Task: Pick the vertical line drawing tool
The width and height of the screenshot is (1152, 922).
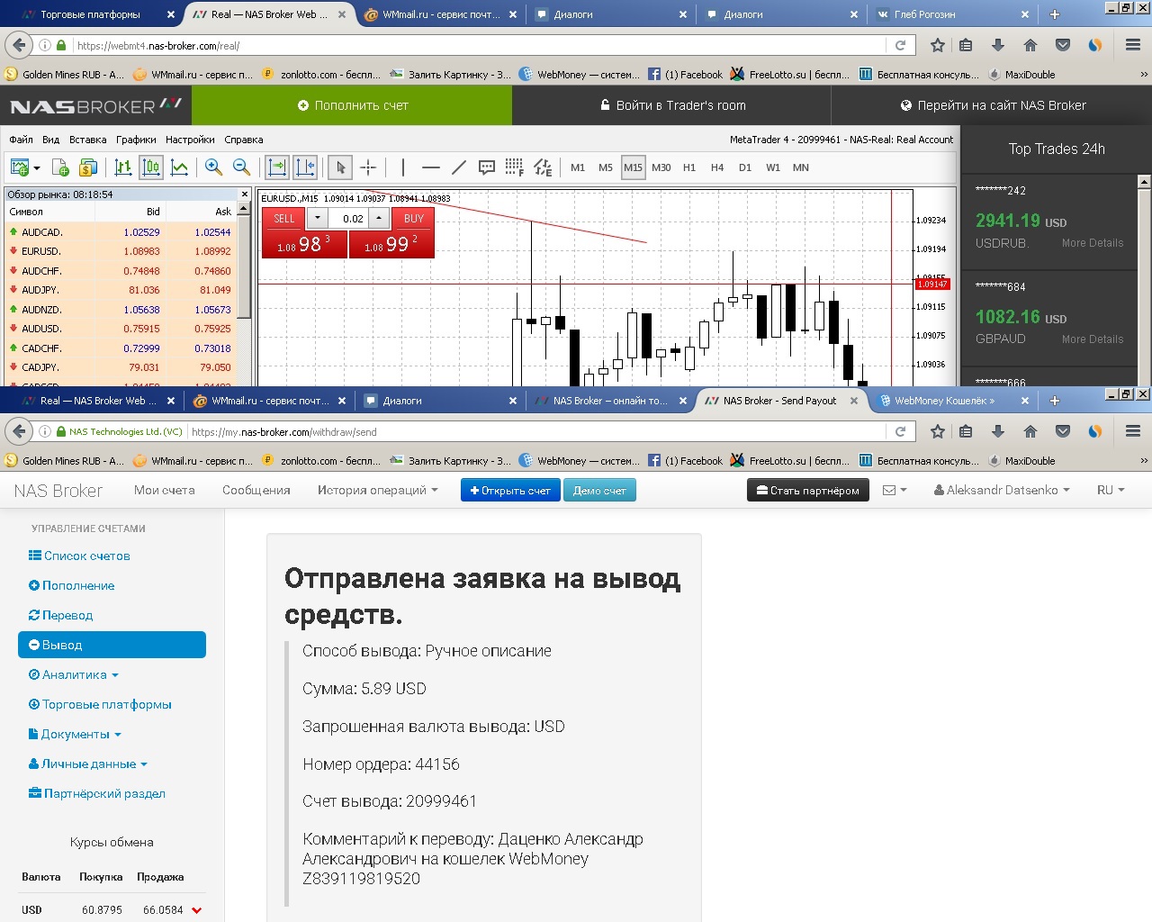Action: click(403, 167)
